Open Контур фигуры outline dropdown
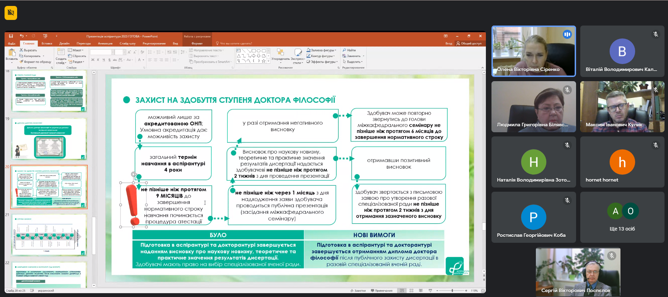The image size is (668, 297). click(321, 56)
